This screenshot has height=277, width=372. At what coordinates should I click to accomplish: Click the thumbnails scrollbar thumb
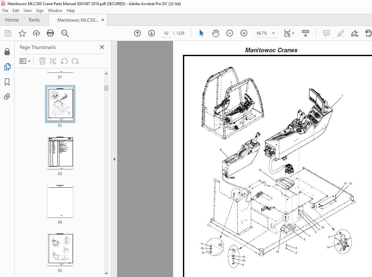[106, 88]
